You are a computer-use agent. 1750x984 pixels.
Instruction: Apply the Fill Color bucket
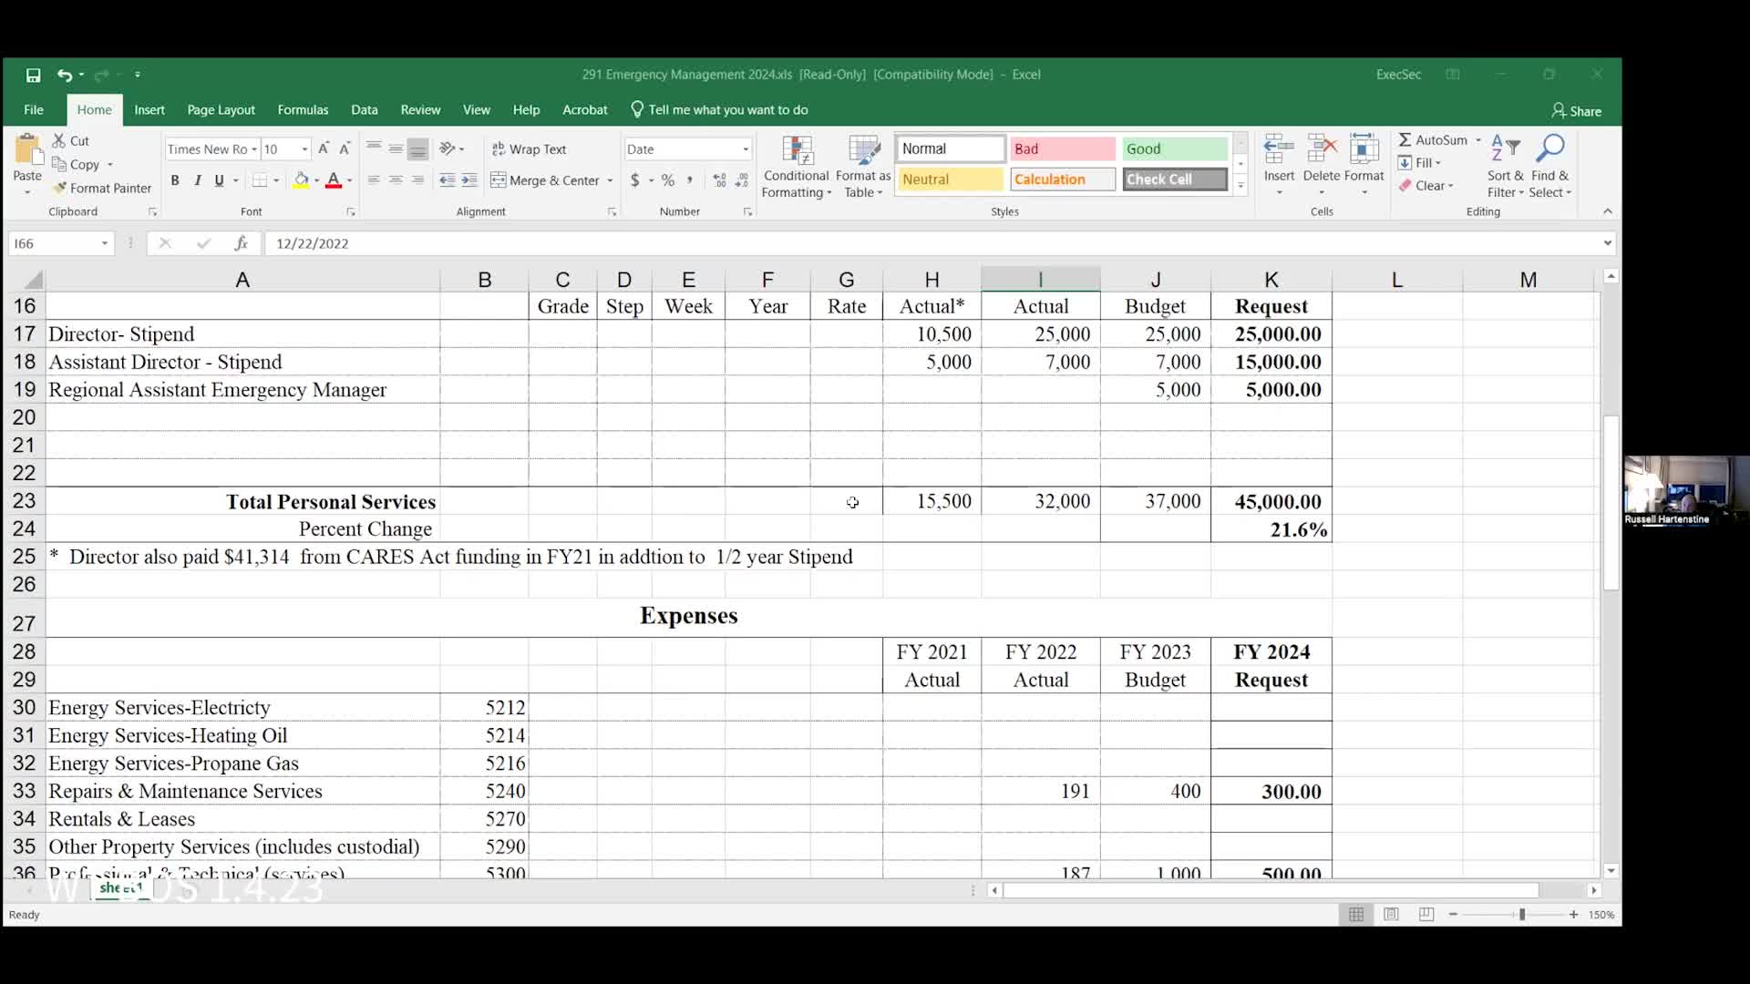(x=301, y=180)
